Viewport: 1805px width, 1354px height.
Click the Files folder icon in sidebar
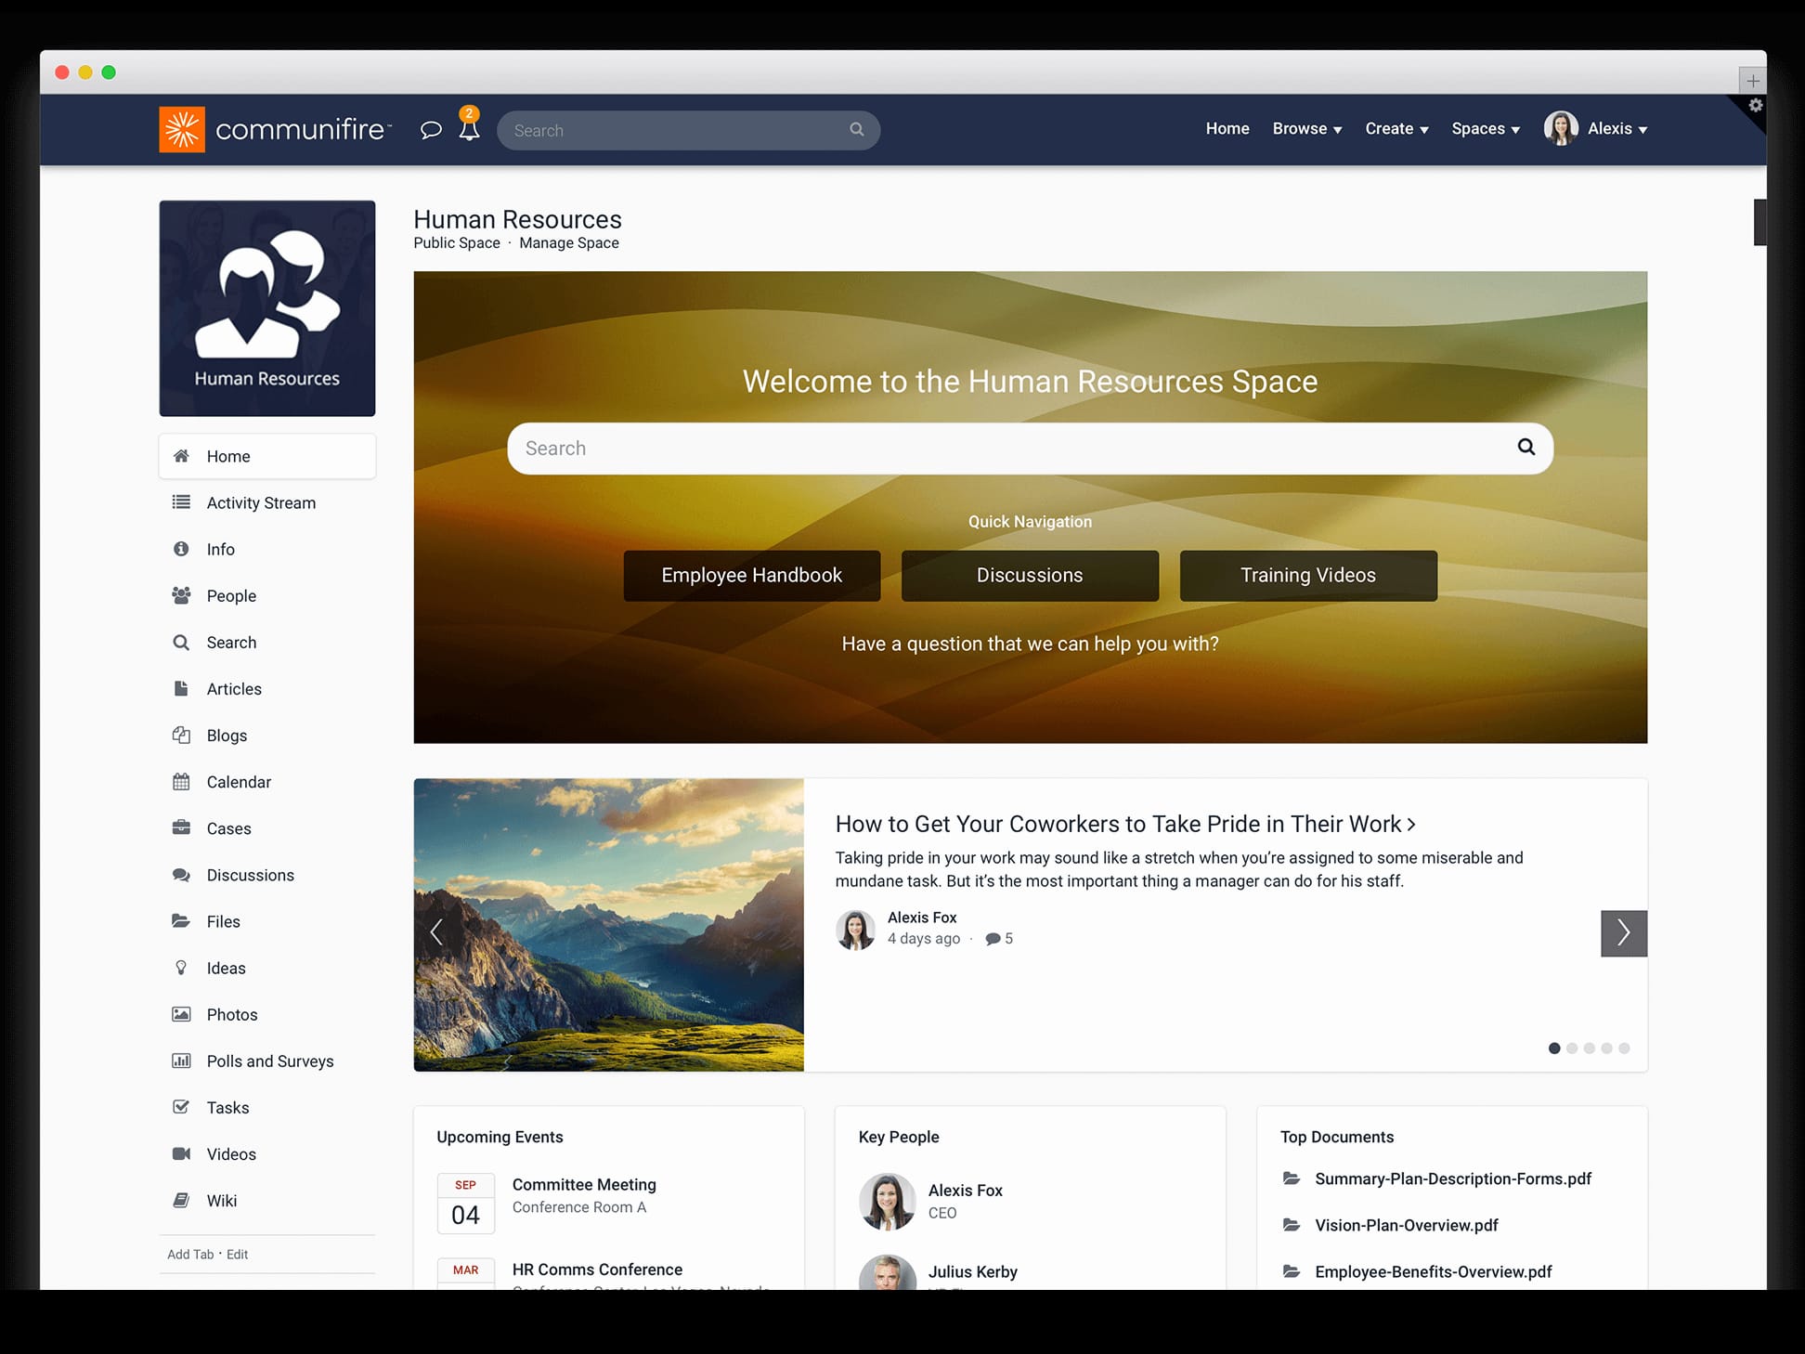pyautogui.click(x=181, y=920)
